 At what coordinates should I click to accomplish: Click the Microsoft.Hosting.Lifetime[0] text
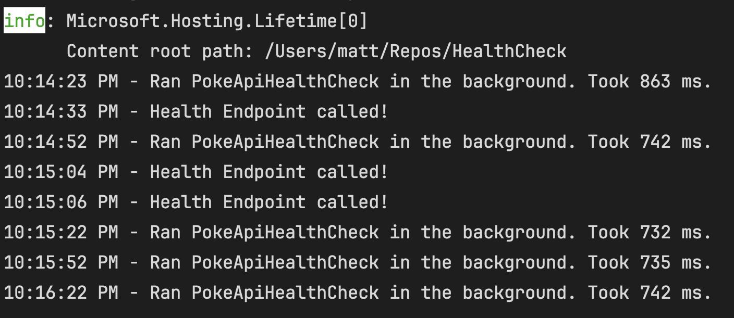[217, 21]
